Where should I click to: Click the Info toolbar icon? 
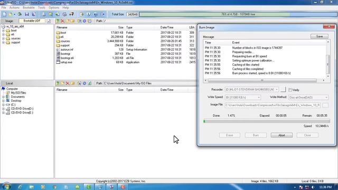click(x=89, y=14)
